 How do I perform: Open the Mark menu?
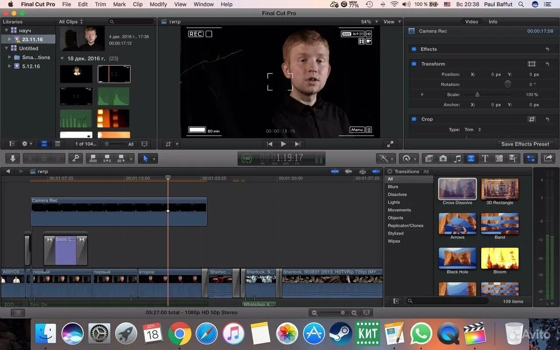click(x=119, y=4)
